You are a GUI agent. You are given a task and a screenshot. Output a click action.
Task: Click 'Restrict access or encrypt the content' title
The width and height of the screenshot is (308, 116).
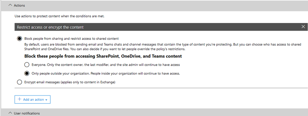(50, 27)
